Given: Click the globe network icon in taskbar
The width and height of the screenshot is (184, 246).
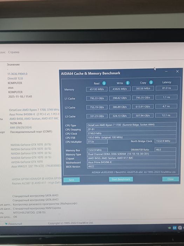Looking at the screenshot, I should tap(180, 228).
